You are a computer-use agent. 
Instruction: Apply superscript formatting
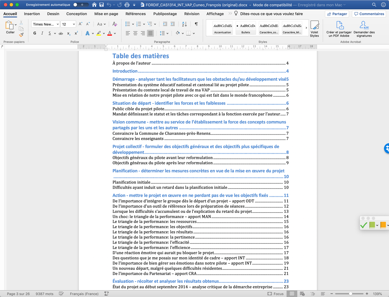76,34
